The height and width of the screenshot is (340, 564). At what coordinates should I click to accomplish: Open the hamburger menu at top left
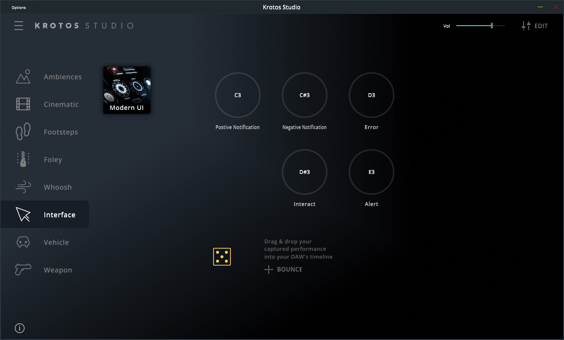[x=19, y=26]
